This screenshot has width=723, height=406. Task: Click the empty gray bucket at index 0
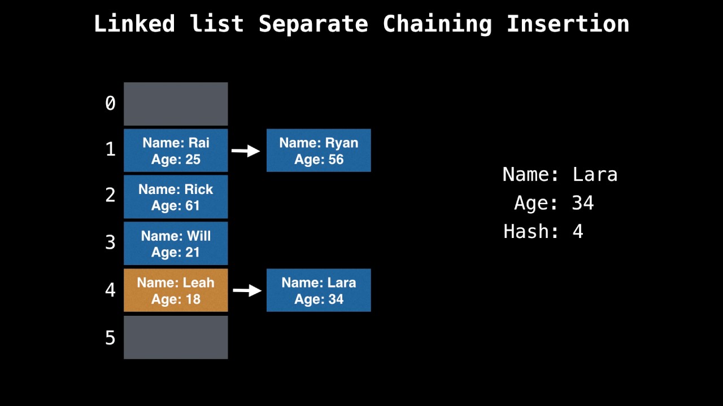coord(176,104)
